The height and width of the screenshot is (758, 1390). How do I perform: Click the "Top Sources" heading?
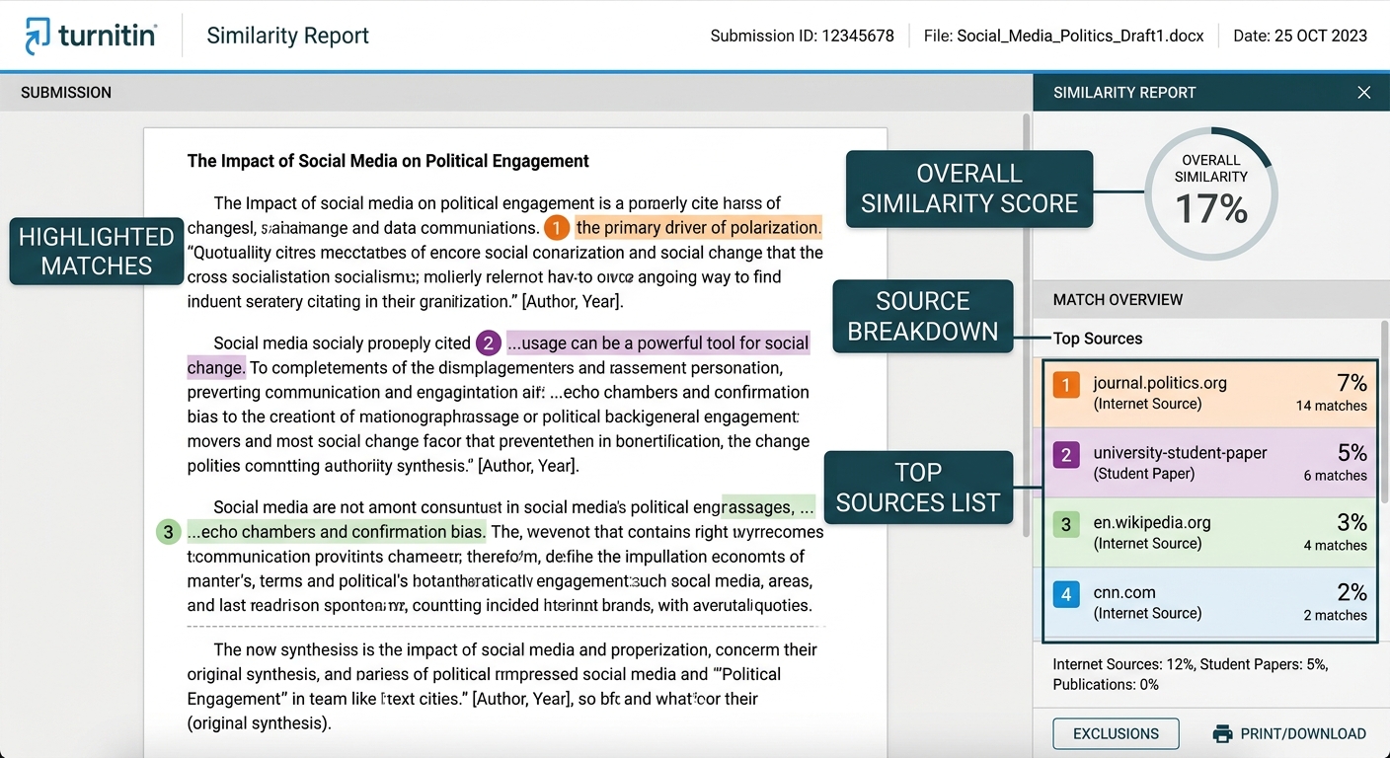1098,339
